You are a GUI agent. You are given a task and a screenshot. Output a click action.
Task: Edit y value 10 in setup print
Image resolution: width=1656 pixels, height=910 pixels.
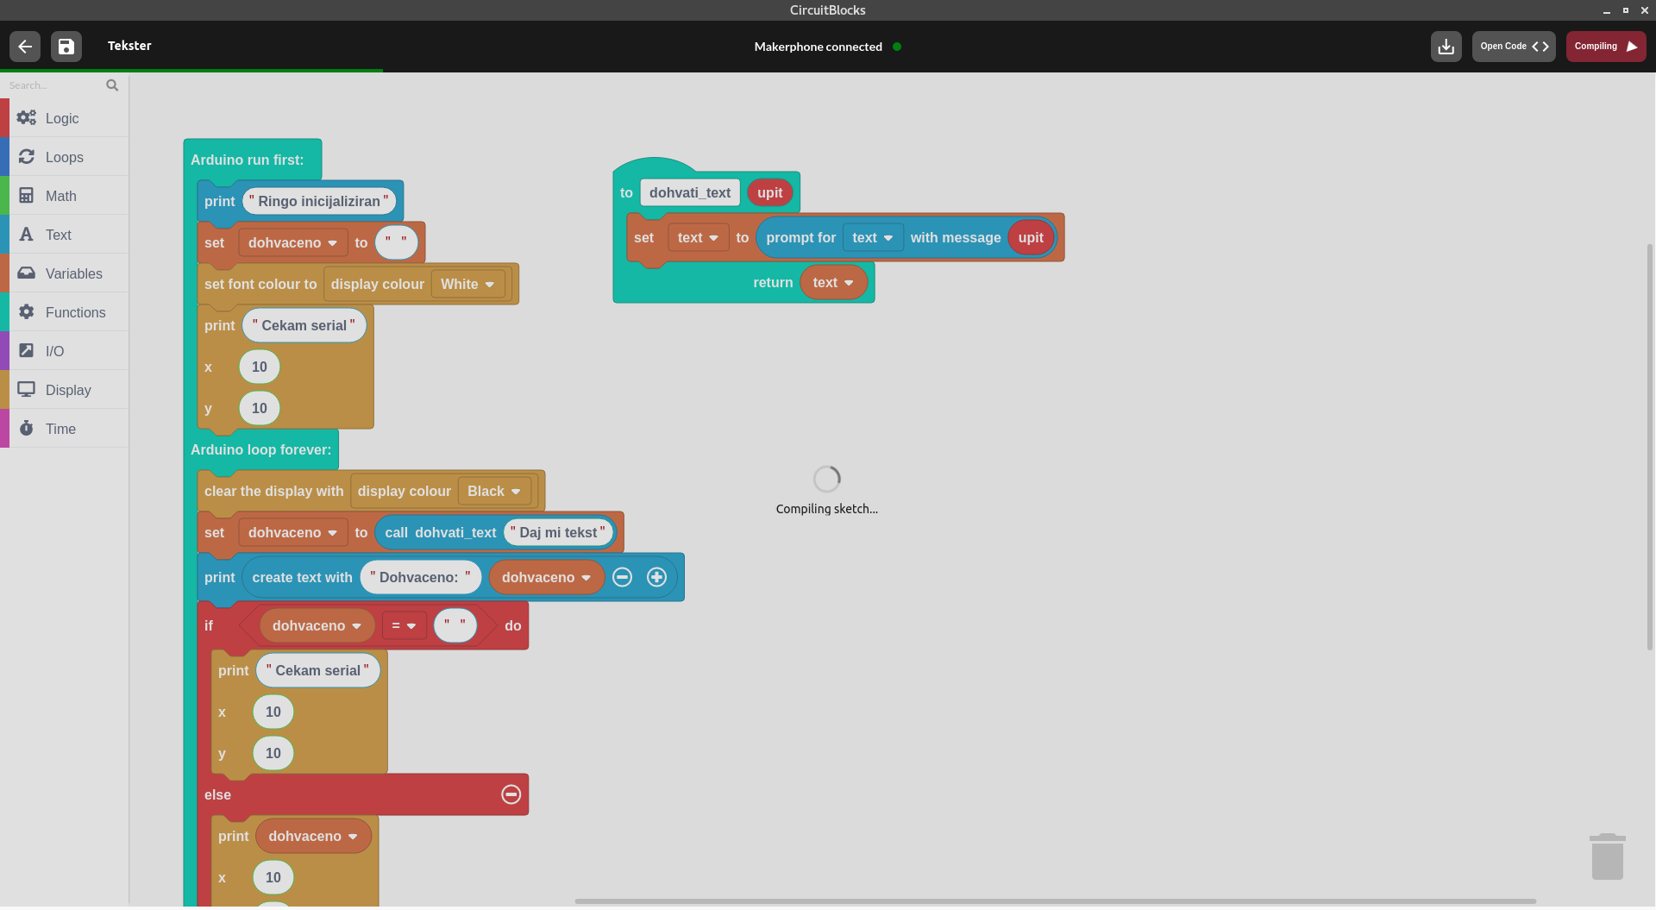click(x=260, y=409)
